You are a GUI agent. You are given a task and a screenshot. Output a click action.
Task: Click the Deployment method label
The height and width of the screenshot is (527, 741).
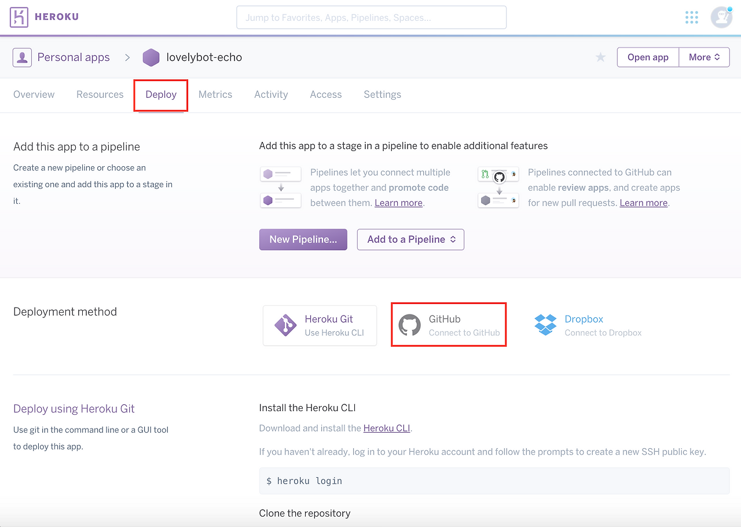pyautogui.click(x=65, y=312)
